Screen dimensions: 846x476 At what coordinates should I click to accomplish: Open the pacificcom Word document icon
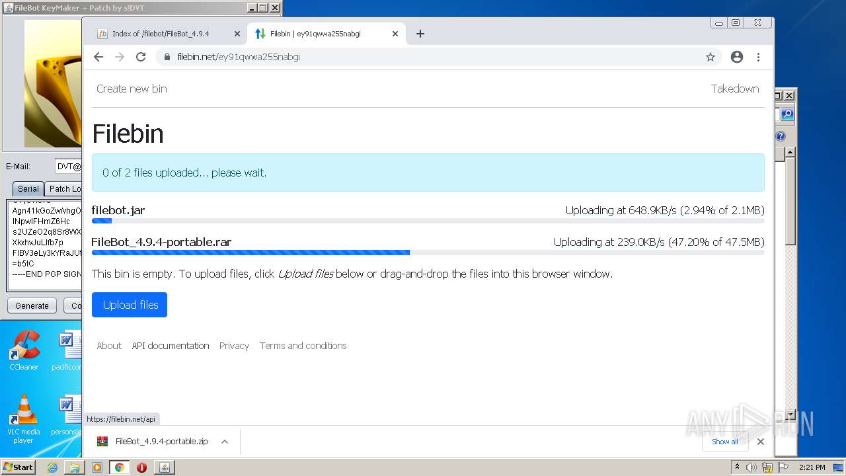point(67,350)
